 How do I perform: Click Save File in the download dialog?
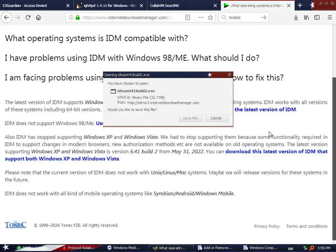[x=190, y=118]
